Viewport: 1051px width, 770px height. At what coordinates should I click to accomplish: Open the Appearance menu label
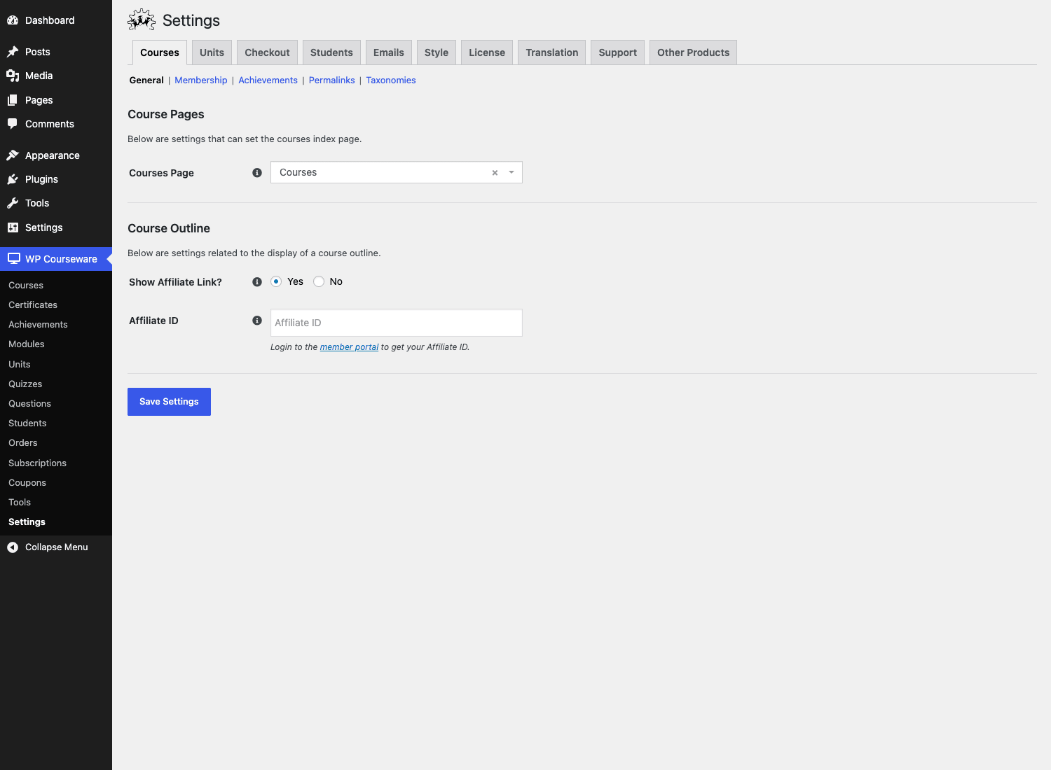pos(53,155)
